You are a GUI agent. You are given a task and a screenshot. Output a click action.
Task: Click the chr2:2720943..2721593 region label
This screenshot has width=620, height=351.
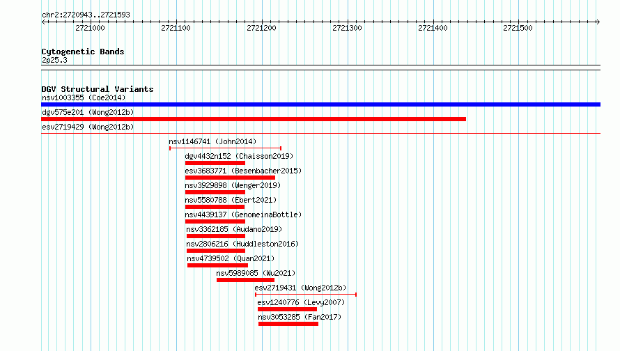(86, 15)
